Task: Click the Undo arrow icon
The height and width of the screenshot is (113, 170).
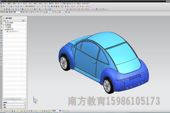Action: (x=21, y=6)
